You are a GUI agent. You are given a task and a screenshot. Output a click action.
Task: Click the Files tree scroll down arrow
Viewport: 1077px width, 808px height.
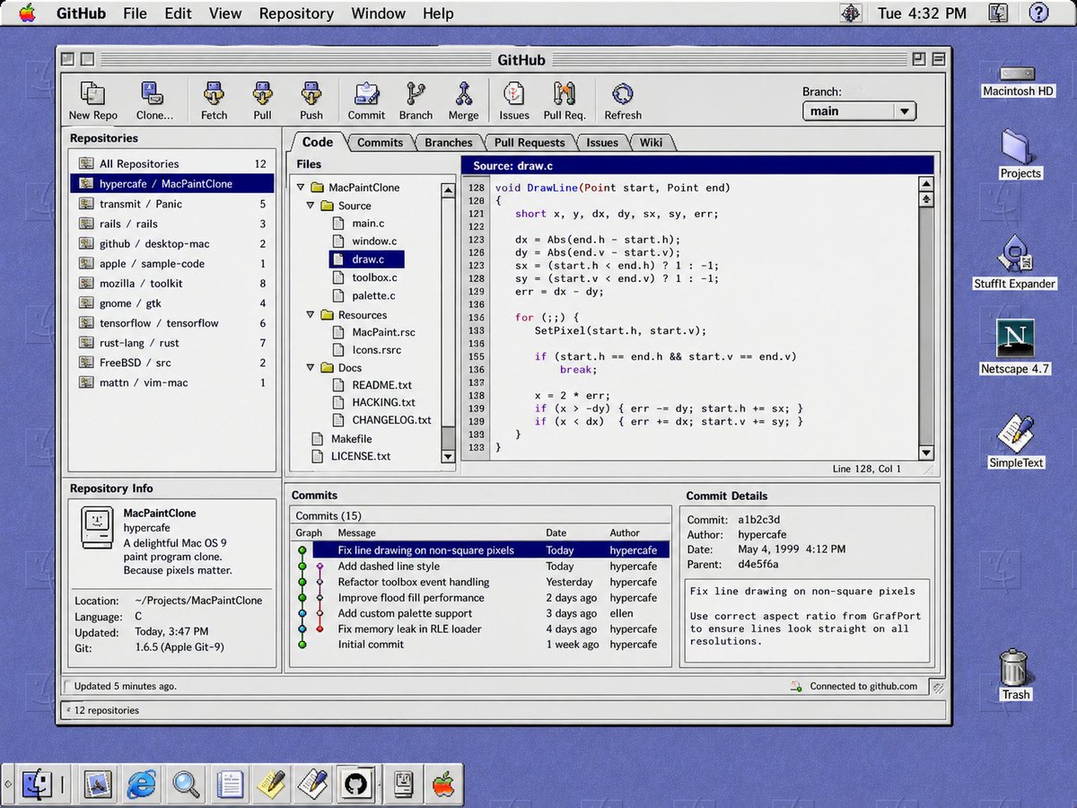(449, 456)
